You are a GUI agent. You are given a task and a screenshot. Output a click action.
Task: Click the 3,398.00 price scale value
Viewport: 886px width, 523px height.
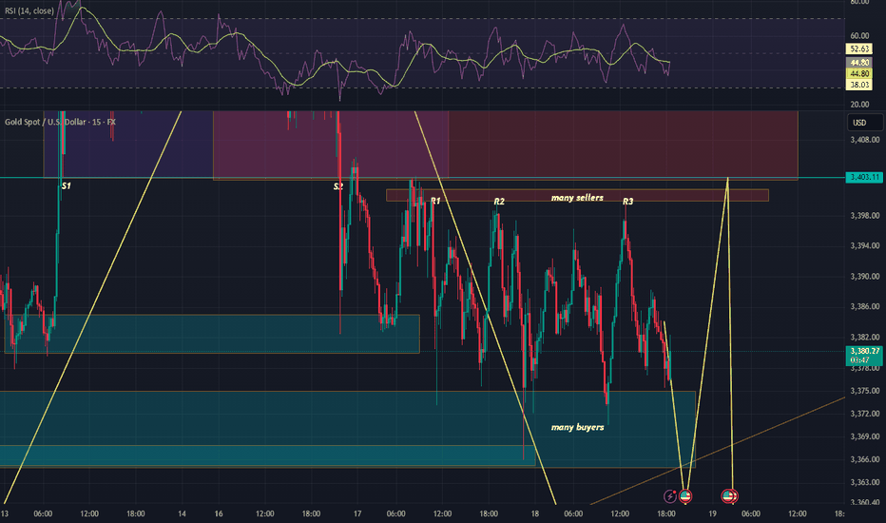tap(864, 216)
